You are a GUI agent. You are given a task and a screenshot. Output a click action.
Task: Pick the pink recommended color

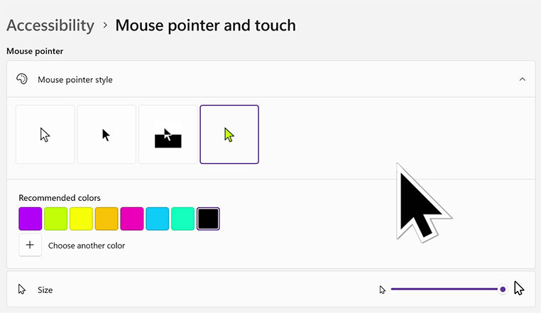pyautogui.click(x=132, y=219)
